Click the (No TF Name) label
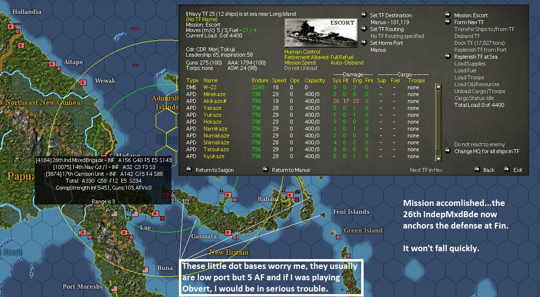Screen dimensions: 540x297 [202, 19]
